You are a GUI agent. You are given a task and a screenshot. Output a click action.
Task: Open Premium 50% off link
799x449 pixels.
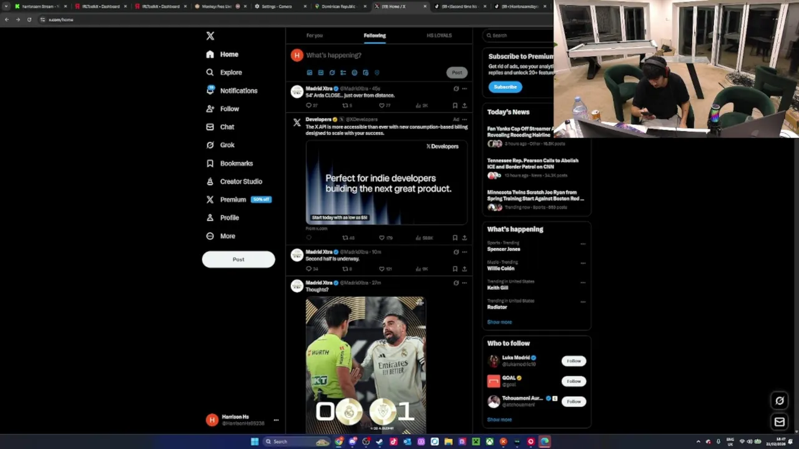tap(239, 200)
